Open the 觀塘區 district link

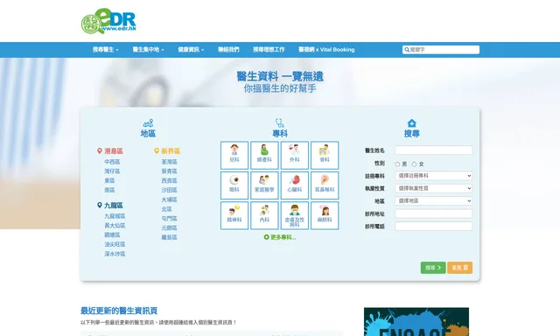pyautogui.click(x=112, y=235)
